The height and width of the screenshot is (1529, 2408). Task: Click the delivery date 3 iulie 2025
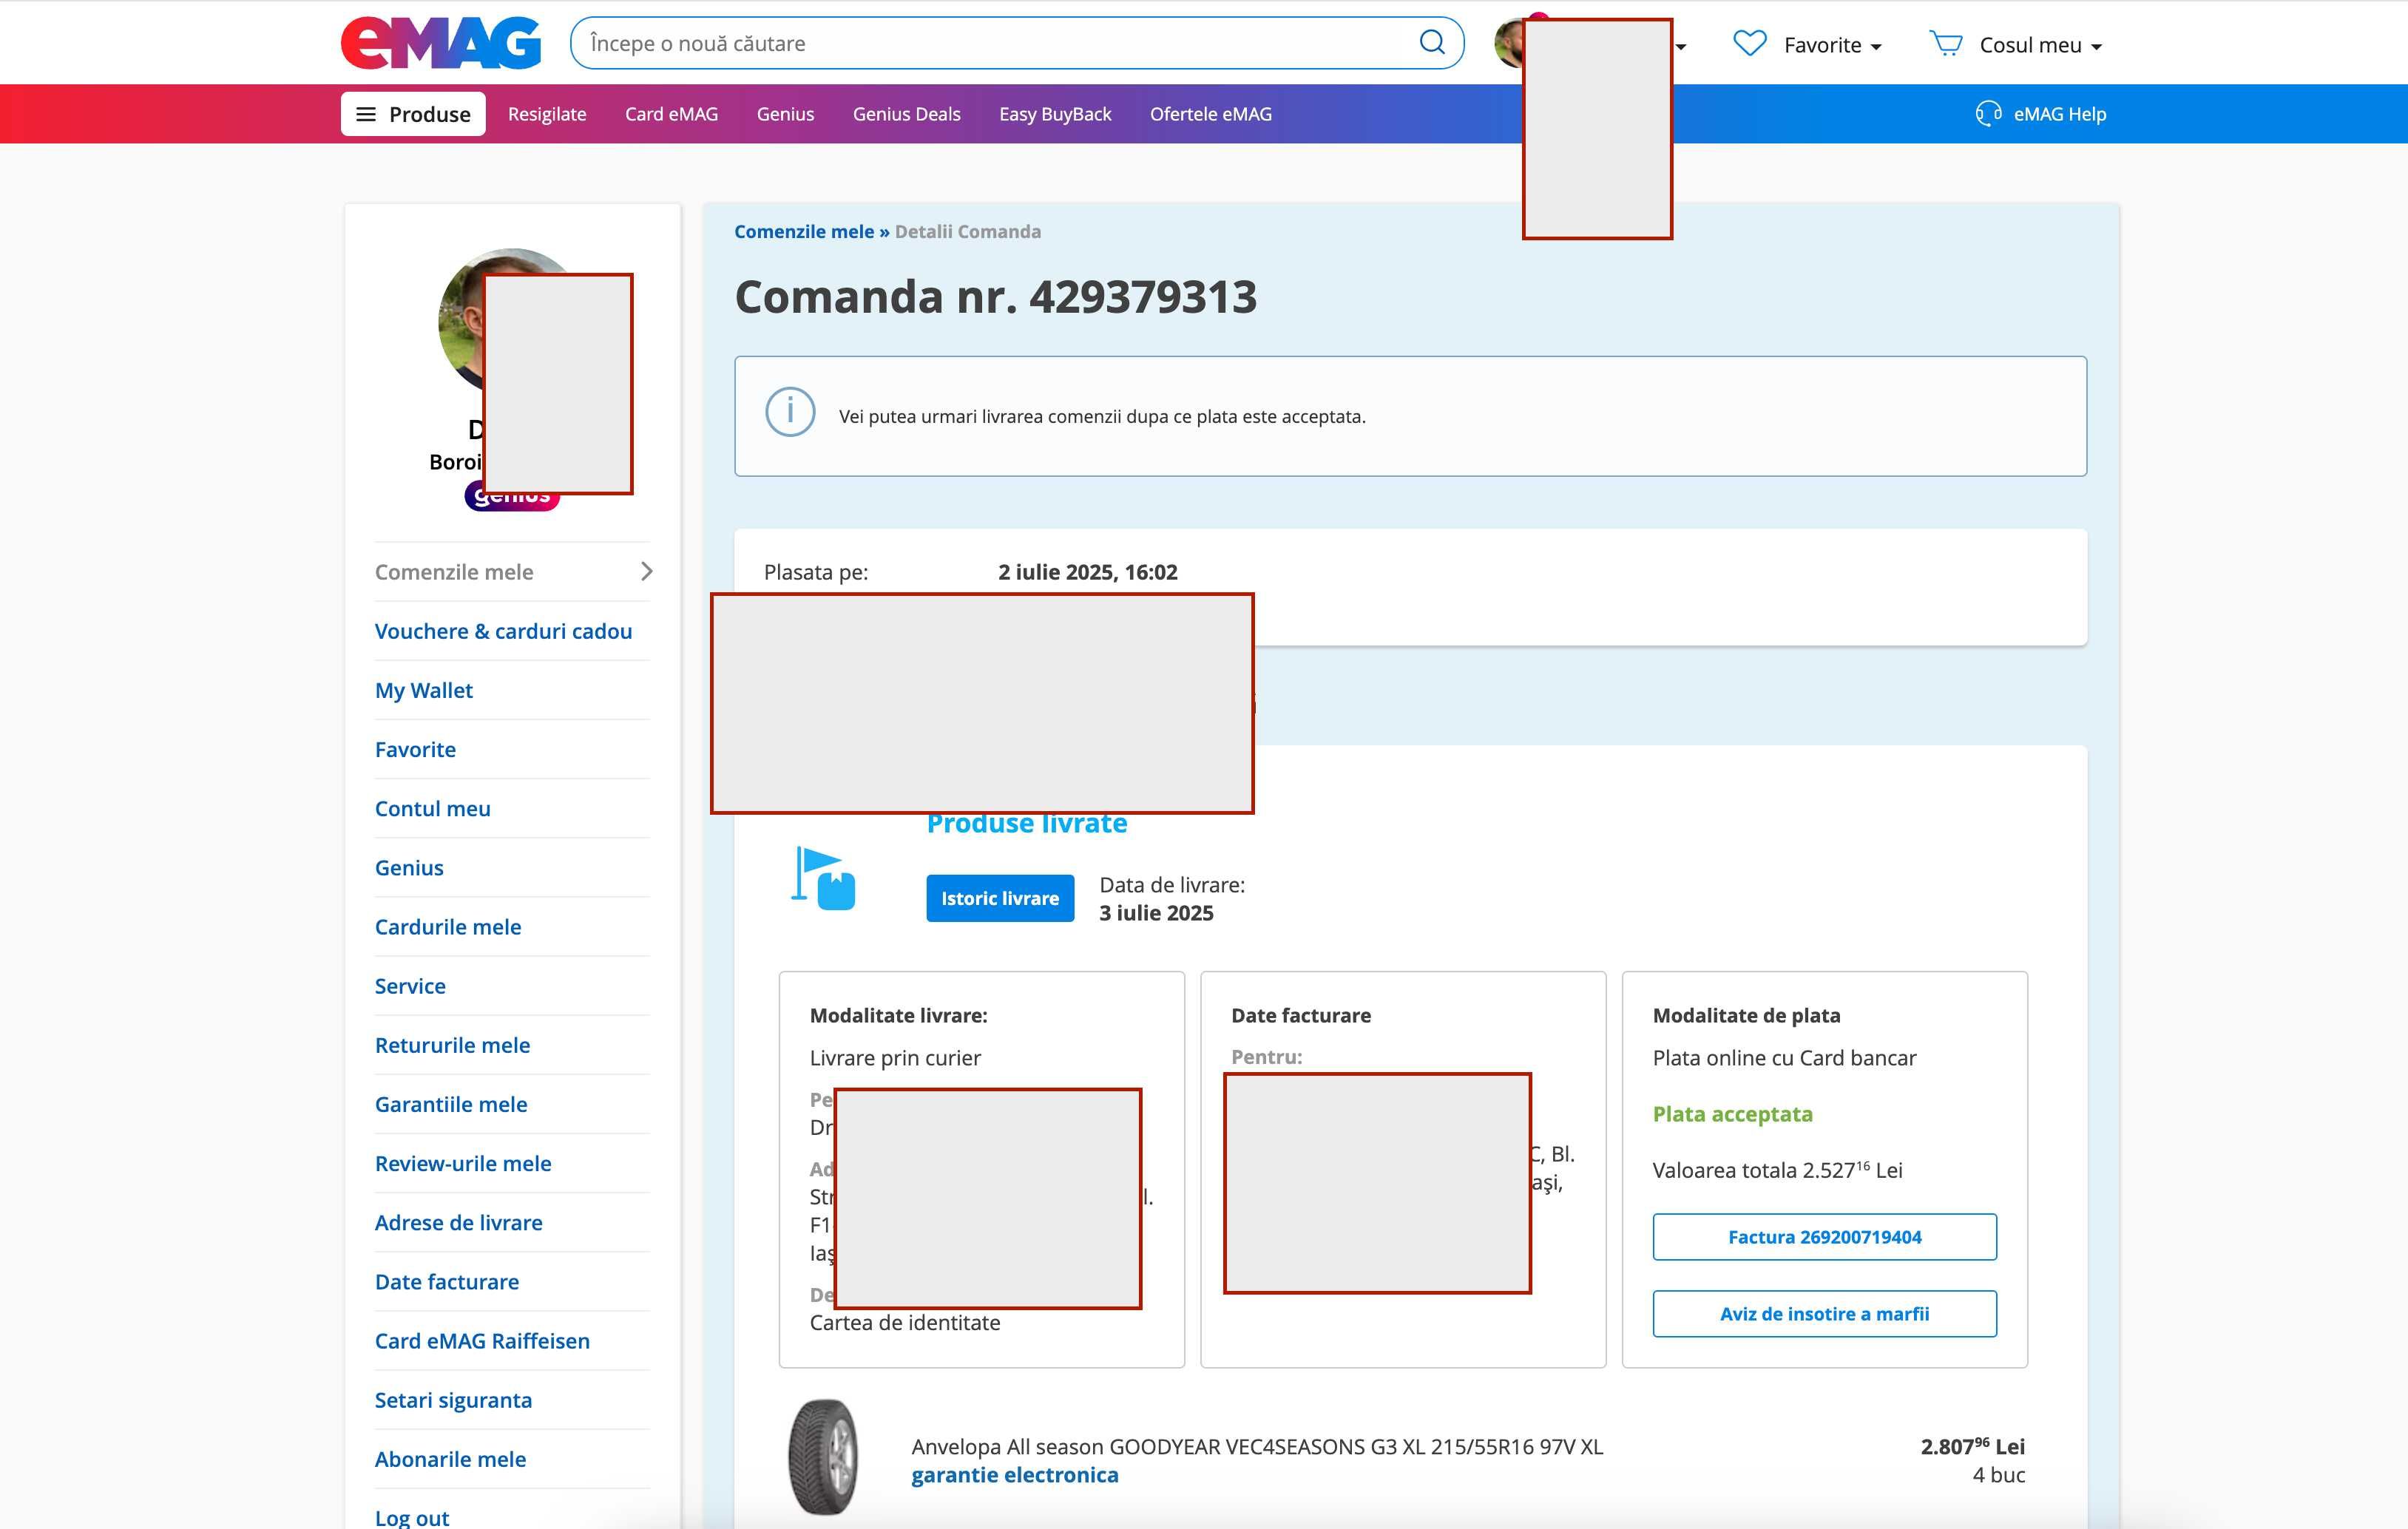click(x=1156, y=913)
